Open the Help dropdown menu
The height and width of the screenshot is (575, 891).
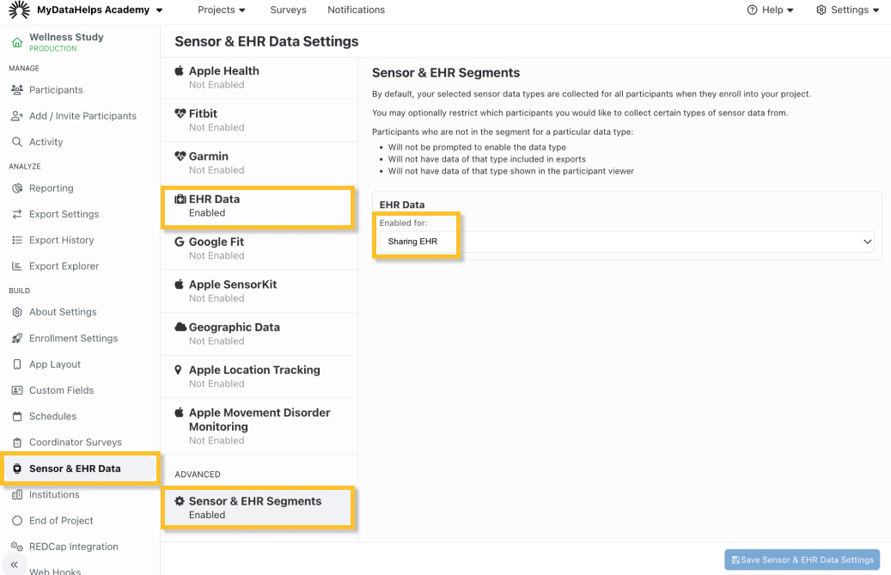[x=771, y=10]
